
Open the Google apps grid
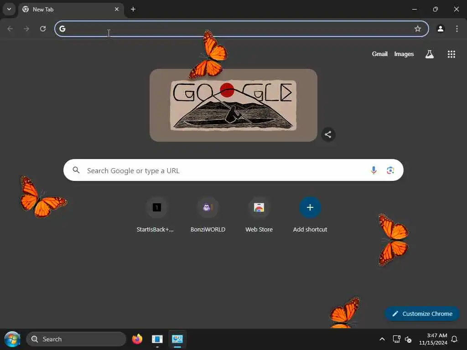click(x=451, y=54)
